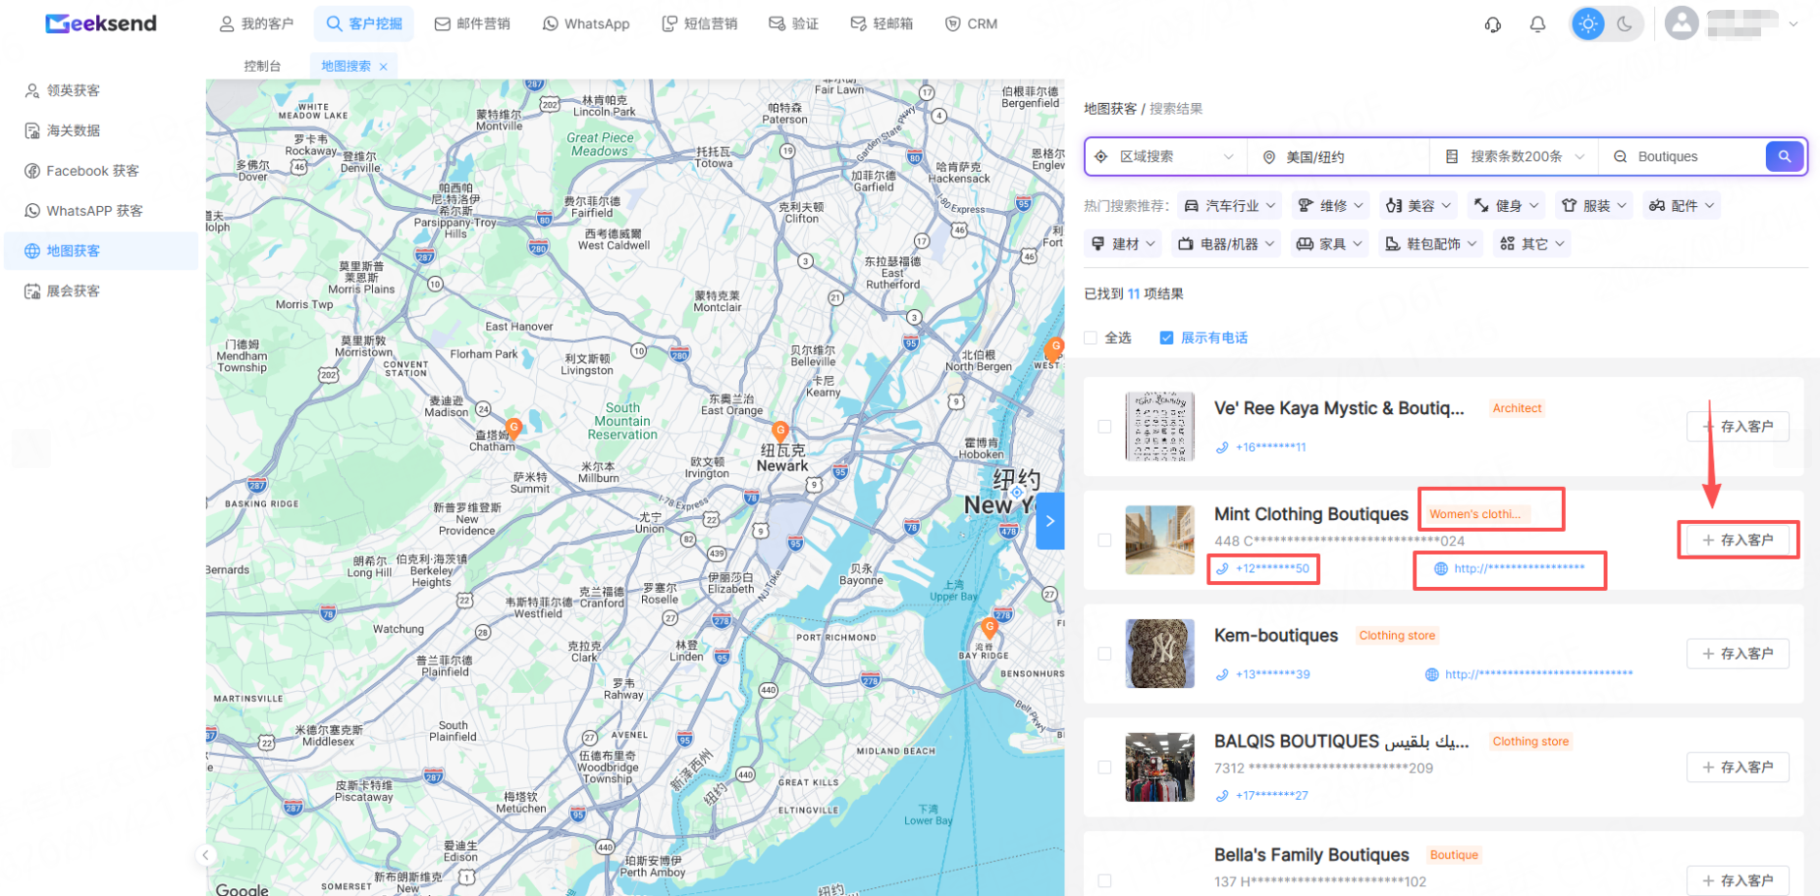Uncheck 展示有电话 checkbox
1820x896 pixels.
[x=1166, y=339]
